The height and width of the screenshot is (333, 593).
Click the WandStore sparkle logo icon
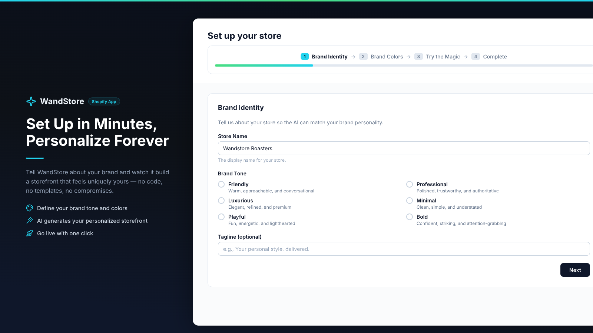tap(31, 101)
